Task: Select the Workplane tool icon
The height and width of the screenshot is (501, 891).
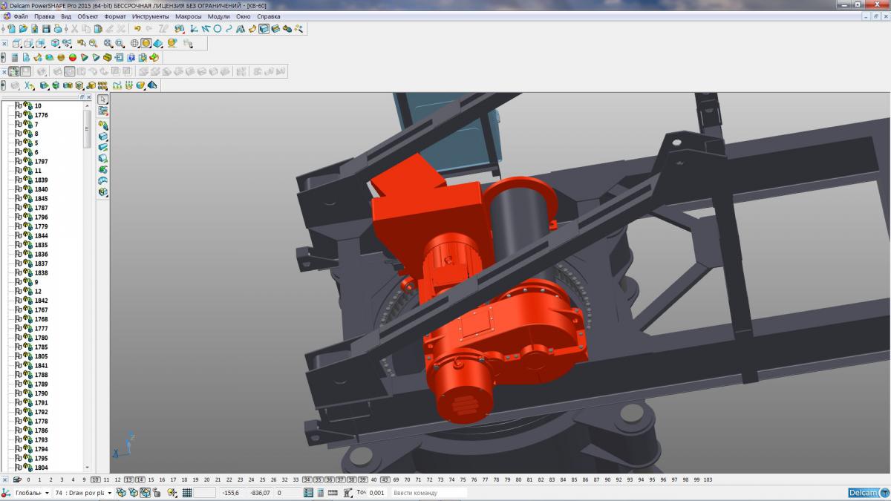Action: click(193, 29)
